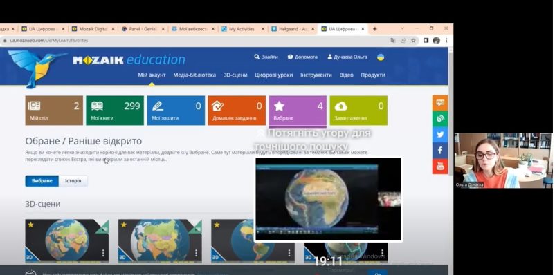The image size is (555, 275).
Task: Open Цифрові уроки menu
Action: point(273,75)
